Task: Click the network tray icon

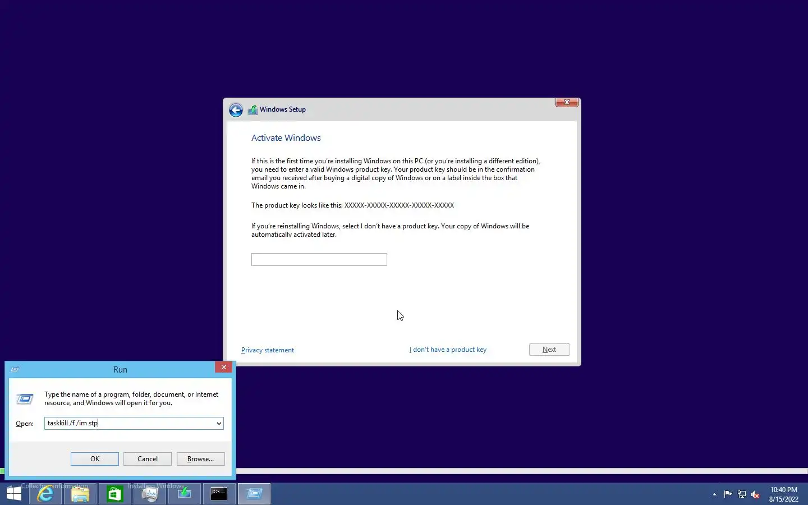Action: click(742, 494)
